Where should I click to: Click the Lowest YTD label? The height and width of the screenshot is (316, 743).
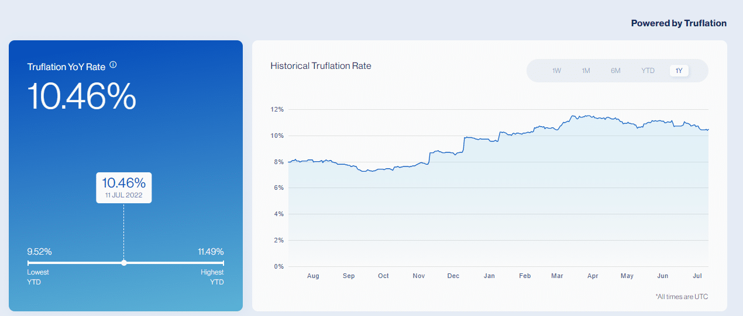(38, 277)
